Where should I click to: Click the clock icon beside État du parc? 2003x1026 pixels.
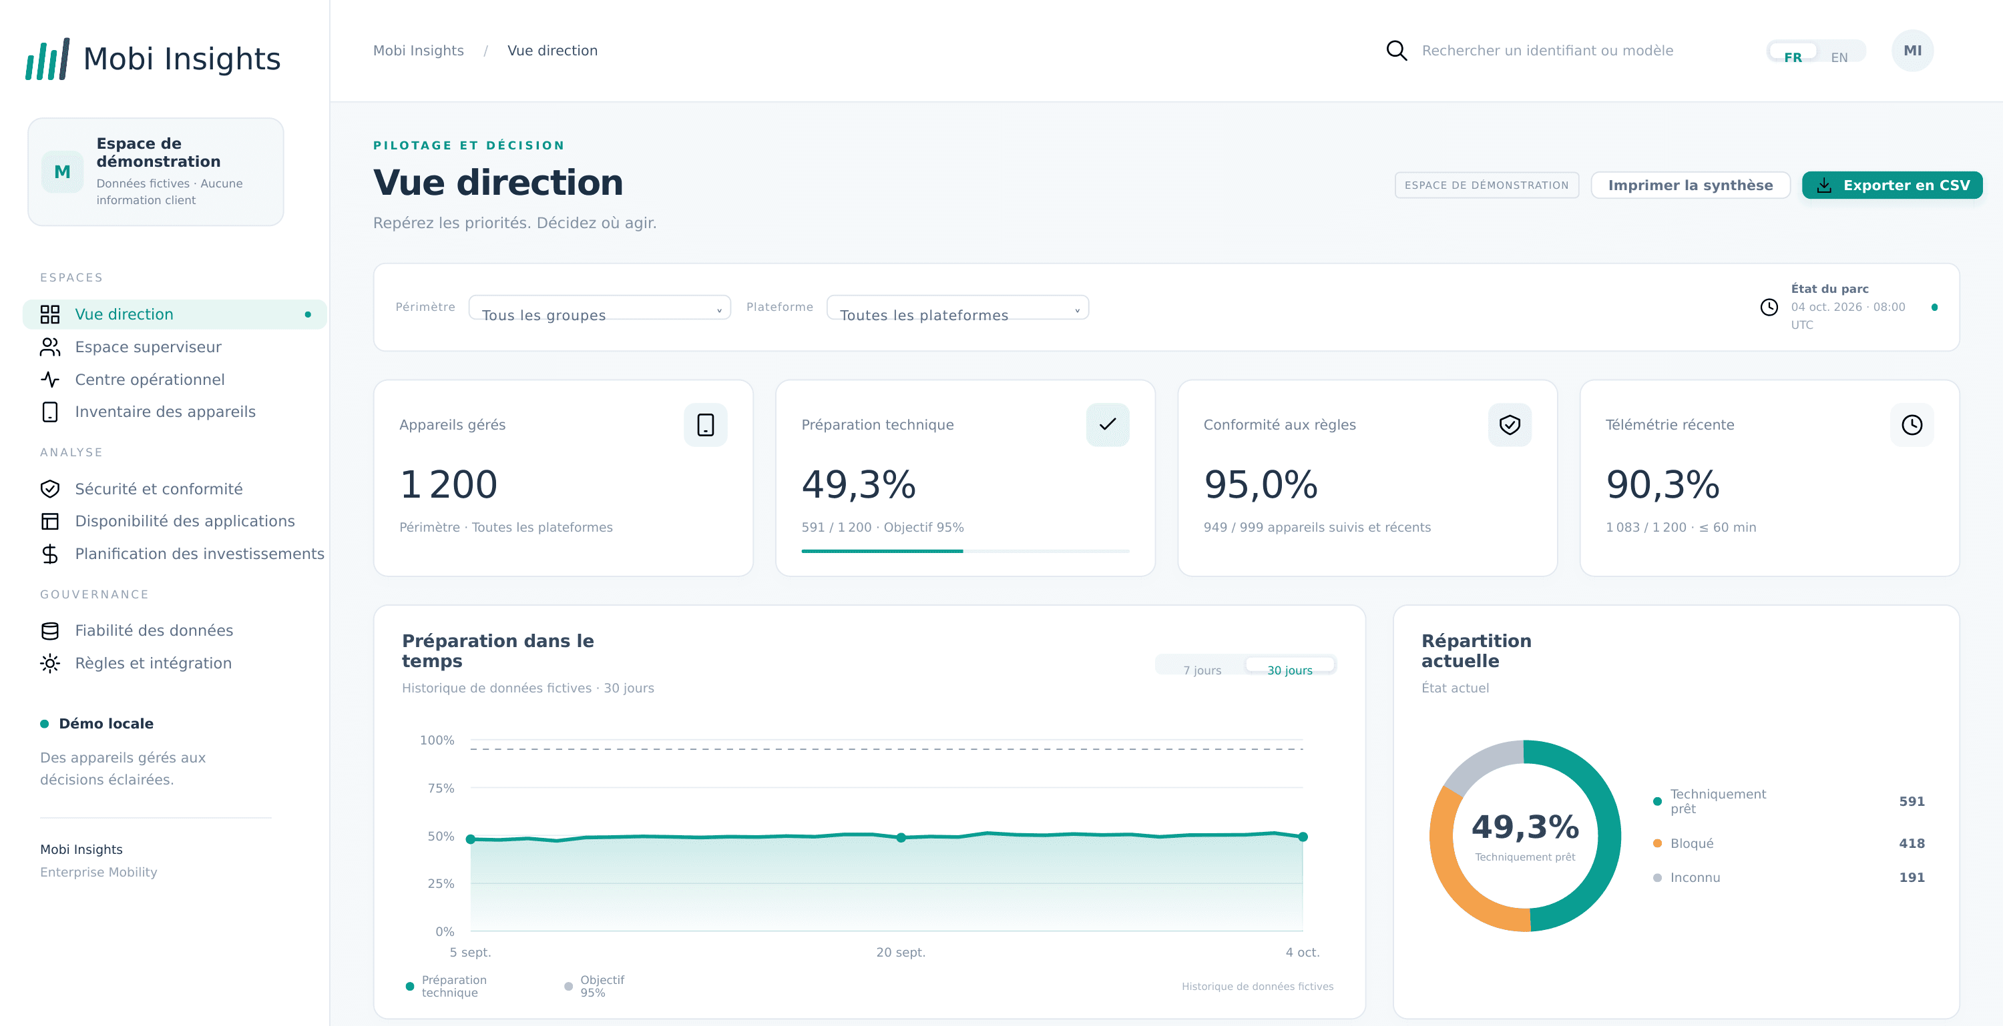1768,307
